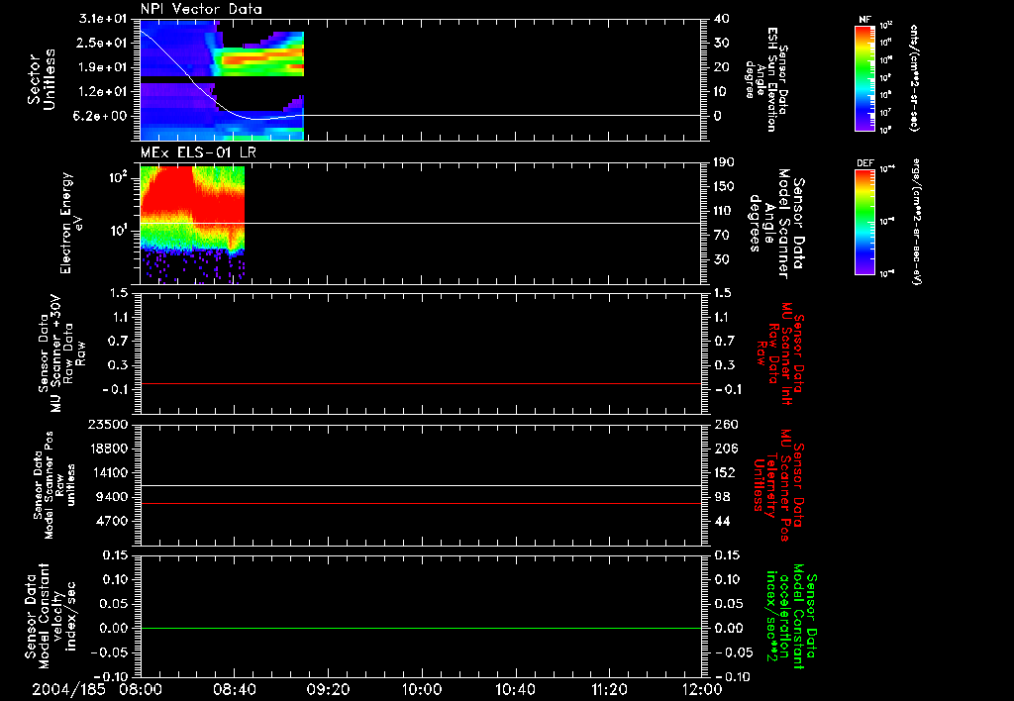1014x701 pixels.
Task: Click the '09:20' time axis label
Action: [328, 689]
